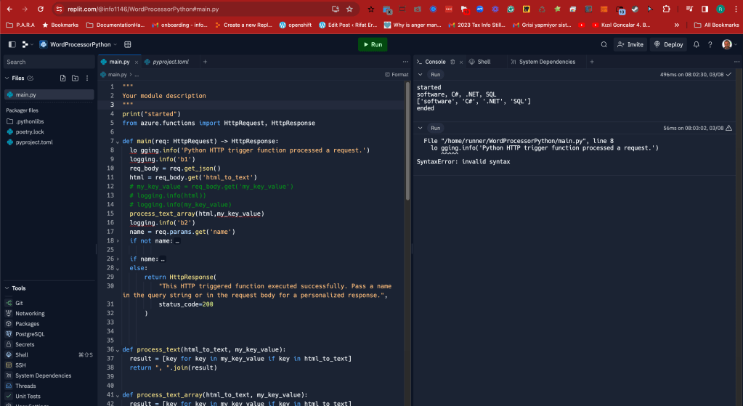Open the editor pane three-dot menu
This screenshot has height=406, width=743.
click(405, 62)
